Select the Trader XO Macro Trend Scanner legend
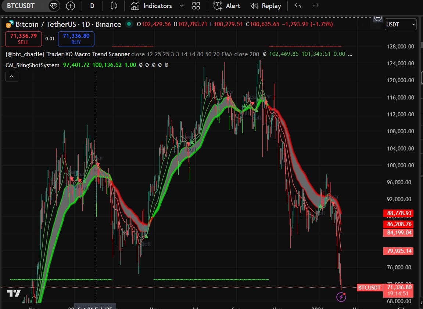Viewport: 423px width, 309px height. click(68, 54)
